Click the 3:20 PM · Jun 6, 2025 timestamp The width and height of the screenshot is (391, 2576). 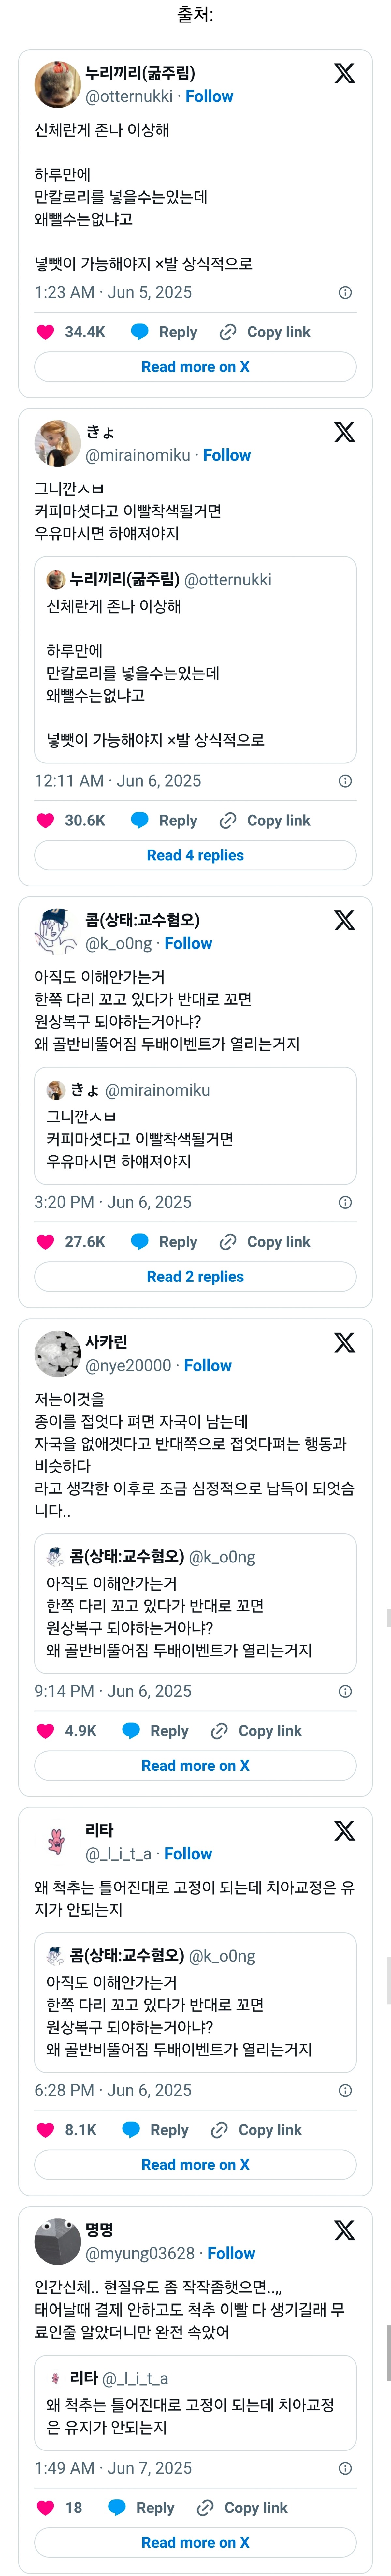point(113,1202)
